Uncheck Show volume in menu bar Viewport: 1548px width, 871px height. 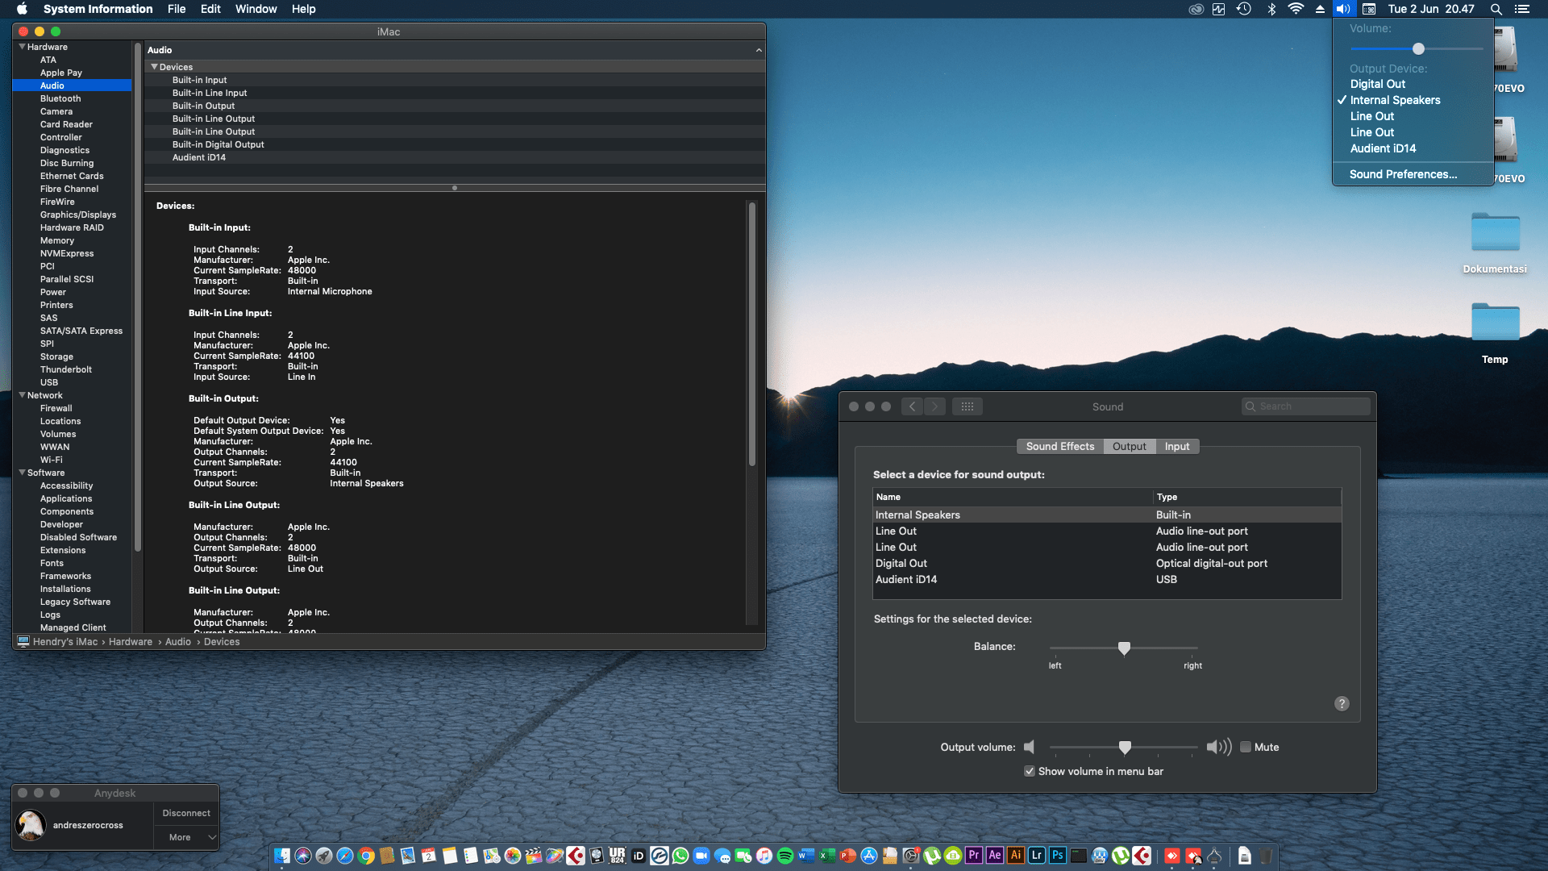point(1030,771)
